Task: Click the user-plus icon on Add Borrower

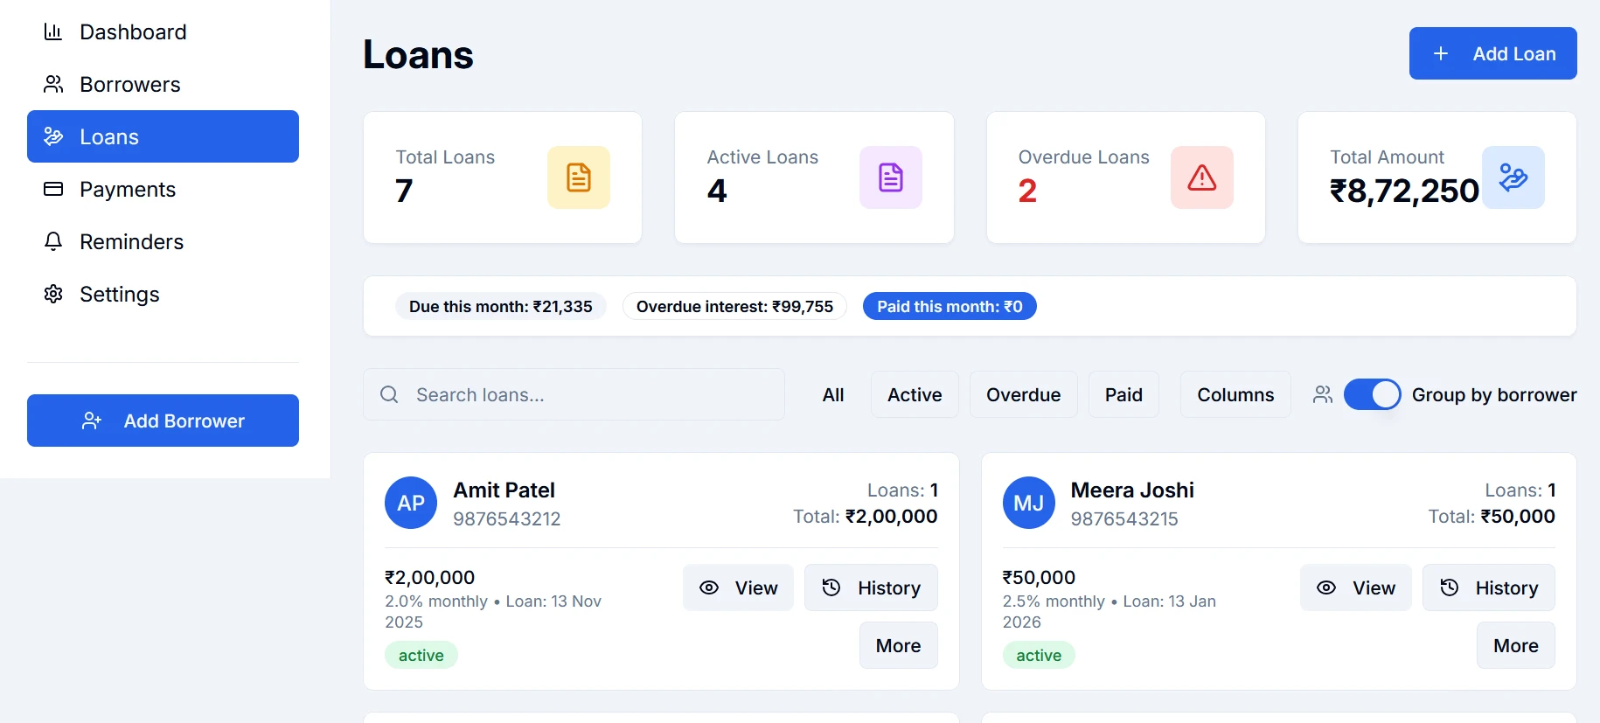Action: tap(92, 421)
